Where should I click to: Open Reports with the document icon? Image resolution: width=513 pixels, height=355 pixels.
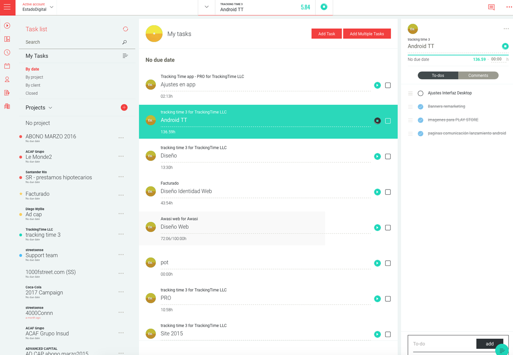point(7,93)
